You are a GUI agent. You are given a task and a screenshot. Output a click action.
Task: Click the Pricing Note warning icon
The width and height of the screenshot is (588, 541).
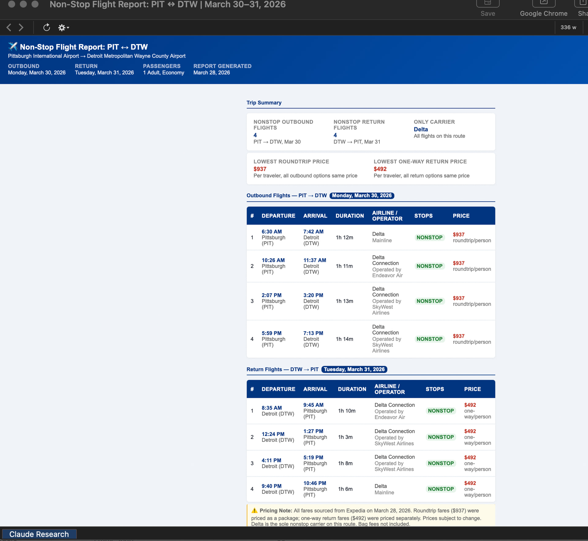(x=254, y=511)
